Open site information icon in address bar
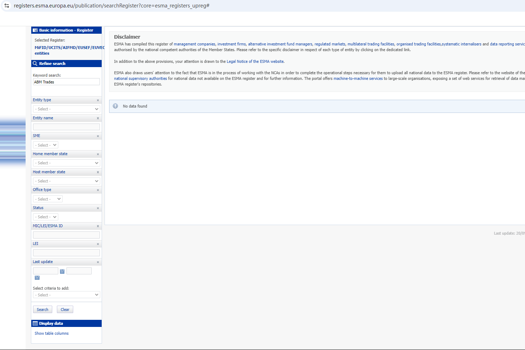The image size is (525, 350). pos(7,6)
